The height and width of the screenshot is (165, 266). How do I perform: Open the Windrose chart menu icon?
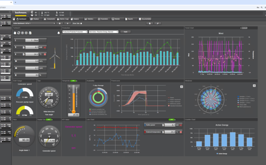tap(254, 86)
